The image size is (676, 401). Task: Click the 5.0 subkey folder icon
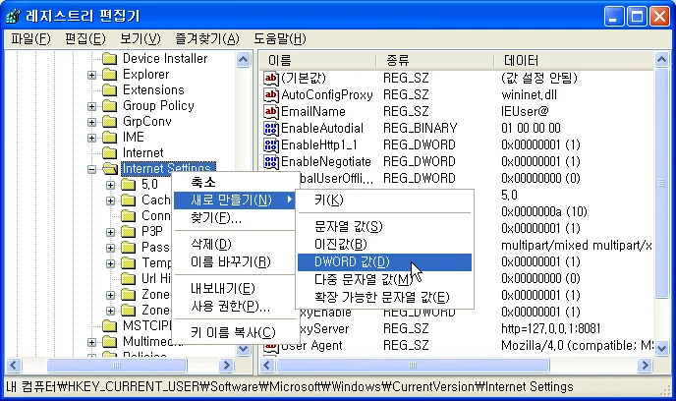[129, 185]
